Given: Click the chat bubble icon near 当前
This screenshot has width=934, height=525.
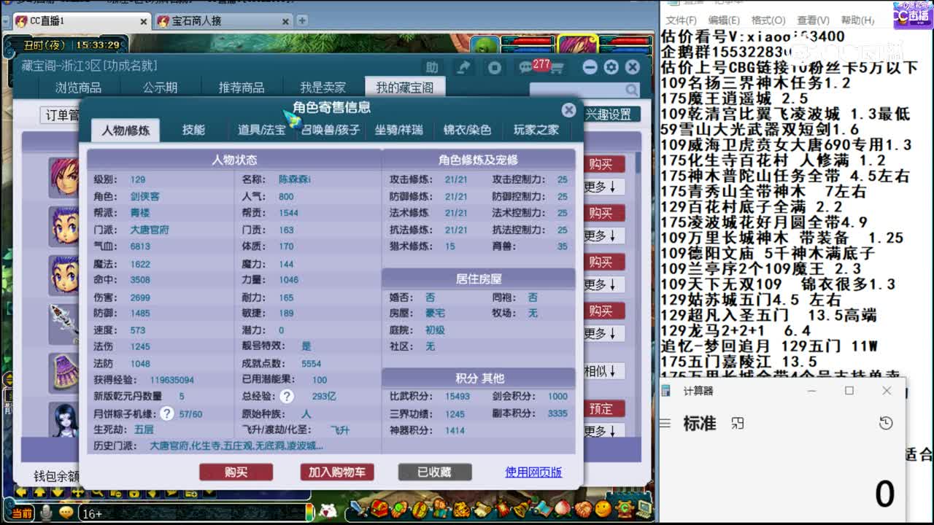Looking at the screenshot, I should point(66,513).
